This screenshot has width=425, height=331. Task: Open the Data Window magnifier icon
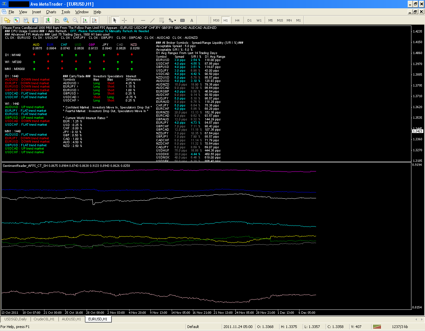26,20
